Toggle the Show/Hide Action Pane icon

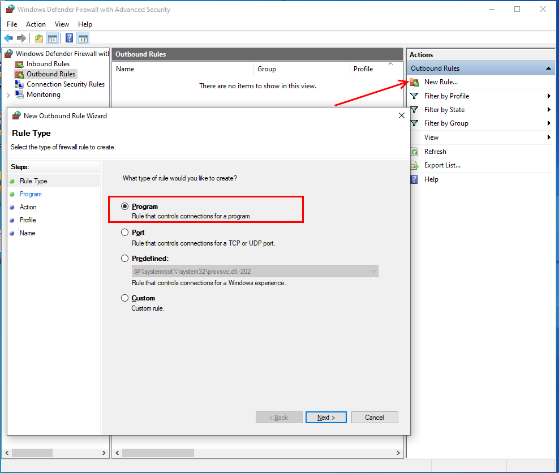coord(83,38)
